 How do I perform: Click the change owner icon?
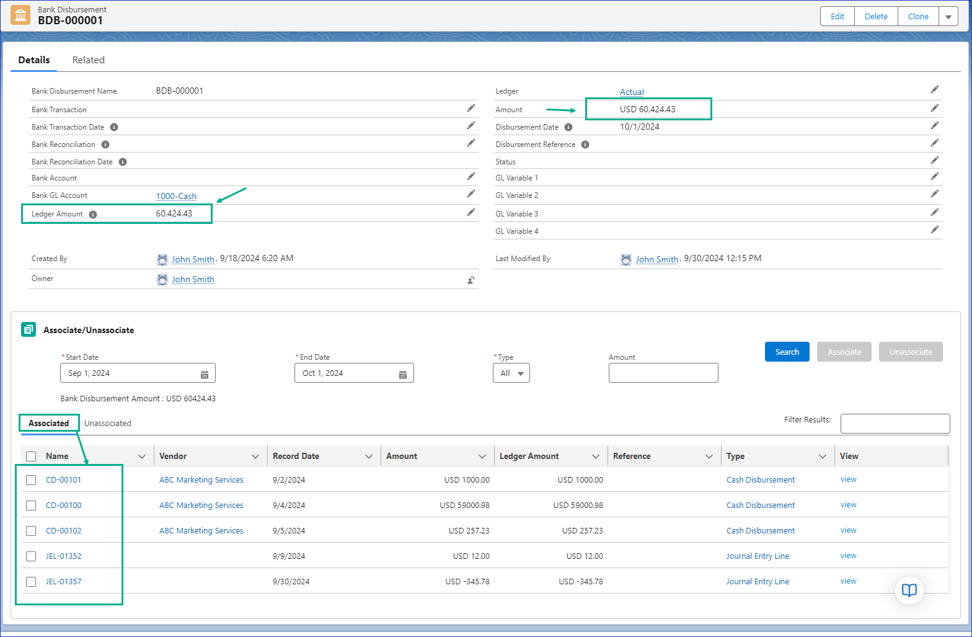(x=471, y=280)
